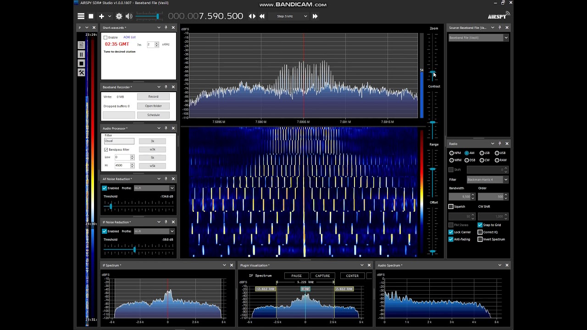Image resolution: width=587 pixels, height=330 pixels.
Task: Enable the Short-wave.info checkbox
Action: coord(105,38)
